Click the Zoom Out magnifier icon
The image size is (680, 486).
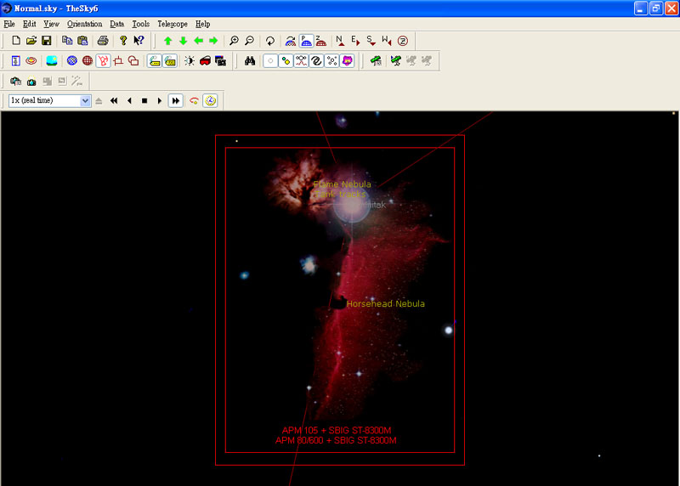click(249, 41)
